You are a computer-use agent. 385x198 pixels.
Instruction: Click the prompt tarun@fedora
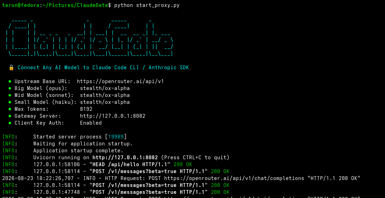tap(21, 5)
